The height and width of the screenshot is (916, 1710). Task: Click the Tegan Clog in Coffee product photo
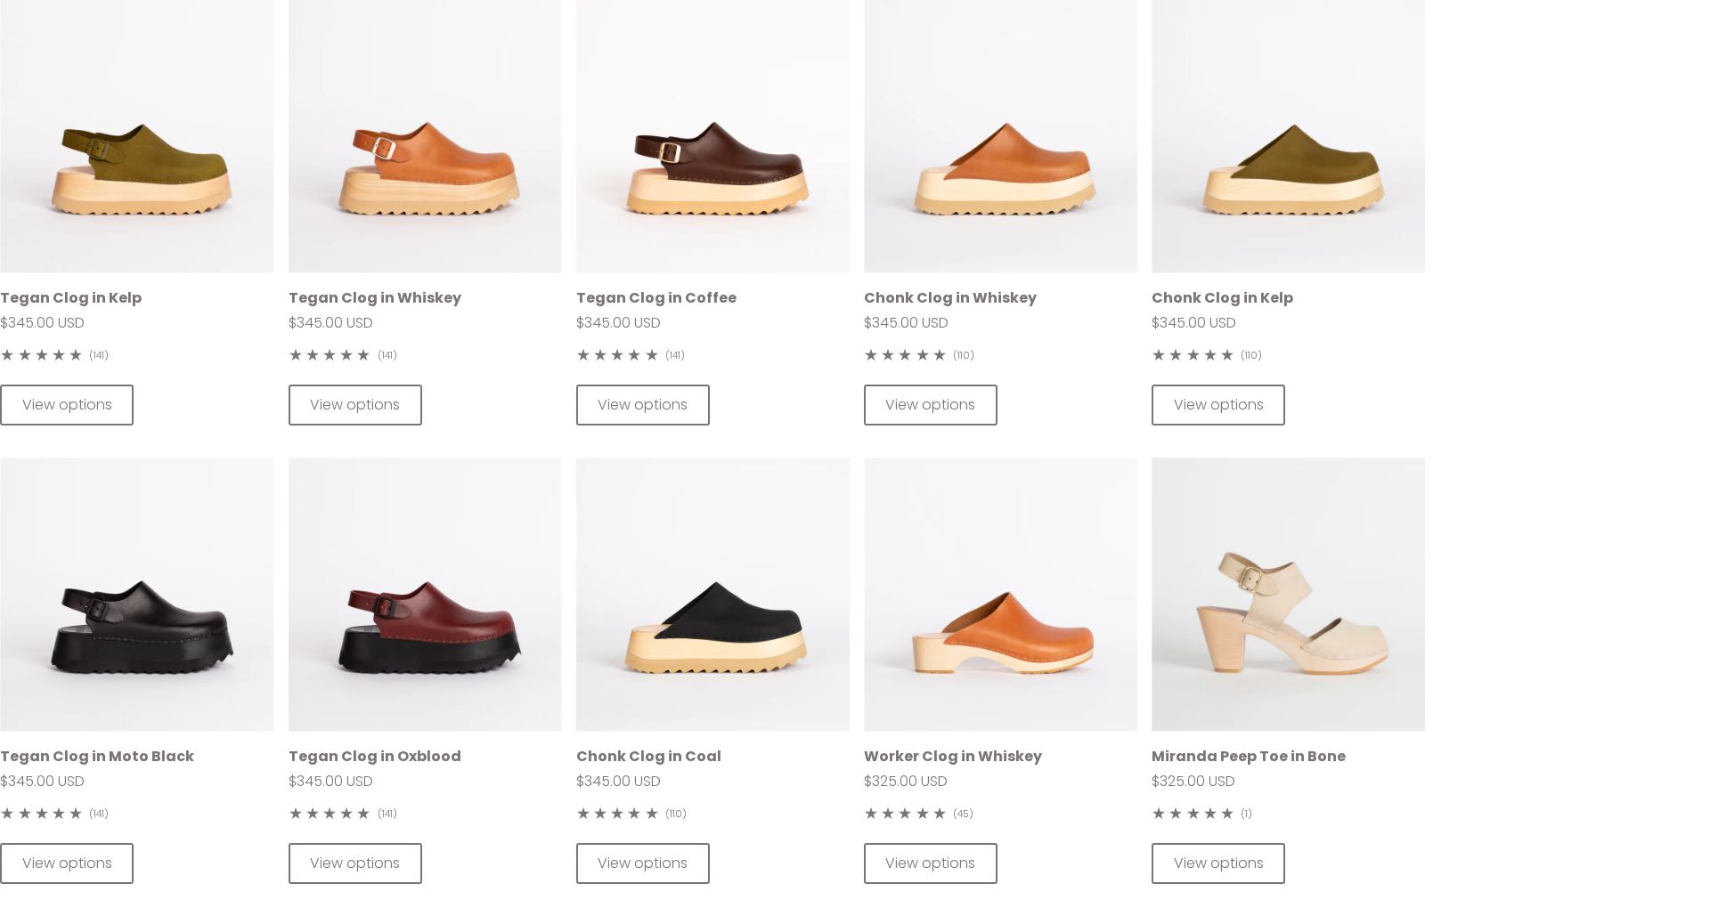click(x=712, y=134)
